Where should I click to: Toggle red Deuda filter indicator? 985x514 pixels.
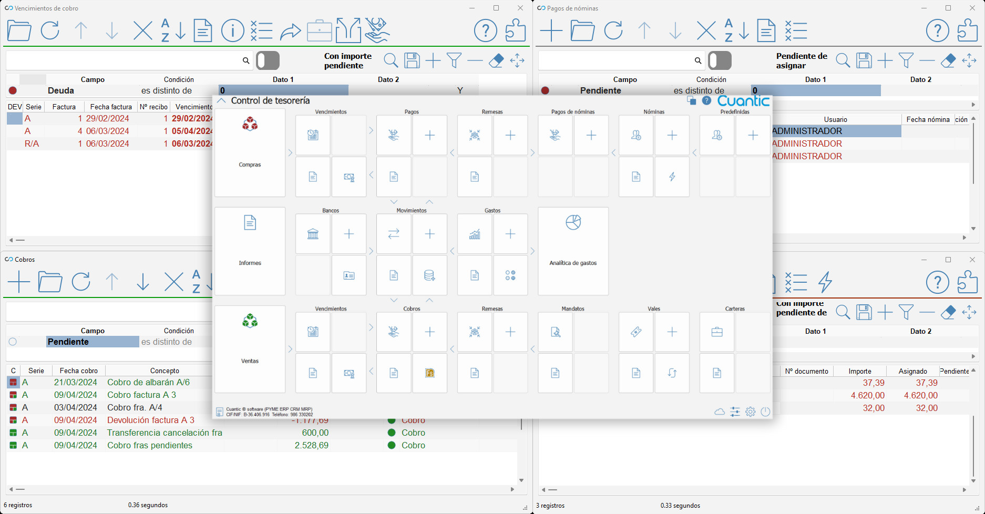[13, 90]
